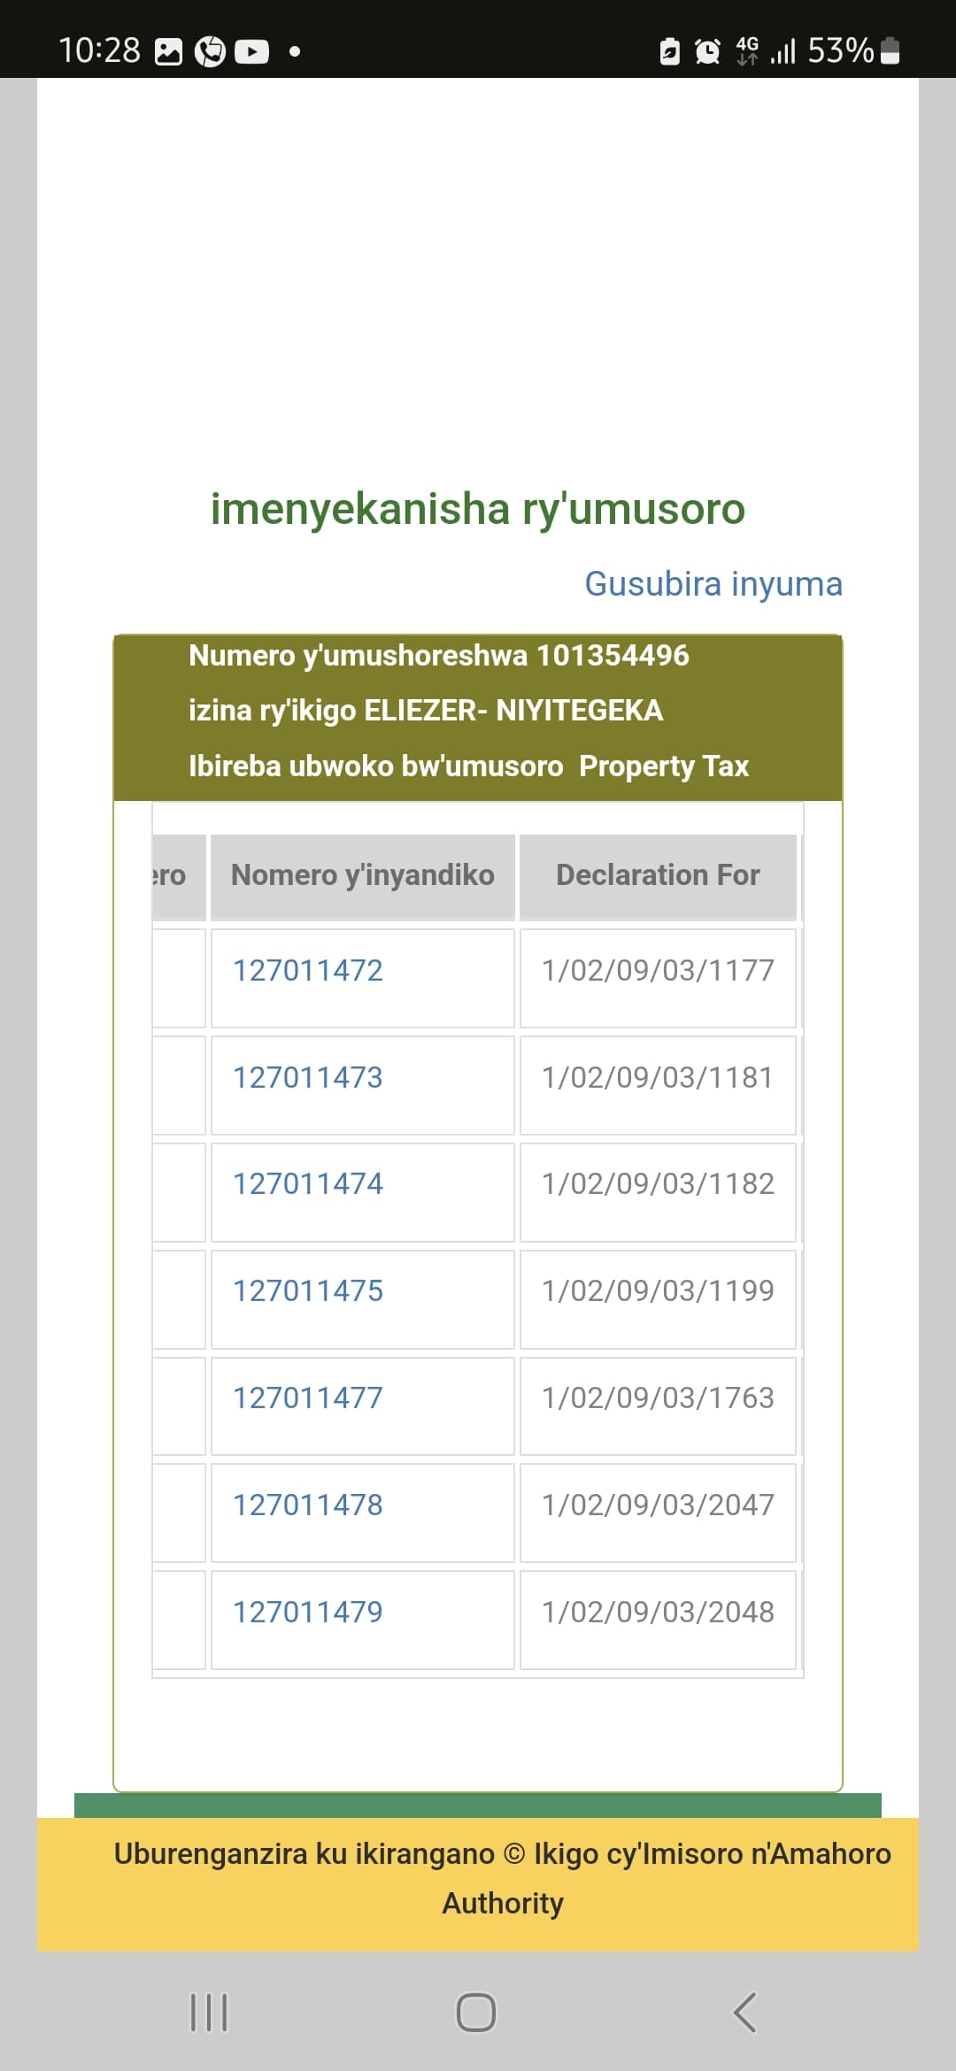The image size is (956, 2071).
Task: Open document number 127011478
Action: click(x=307, y=1505)
